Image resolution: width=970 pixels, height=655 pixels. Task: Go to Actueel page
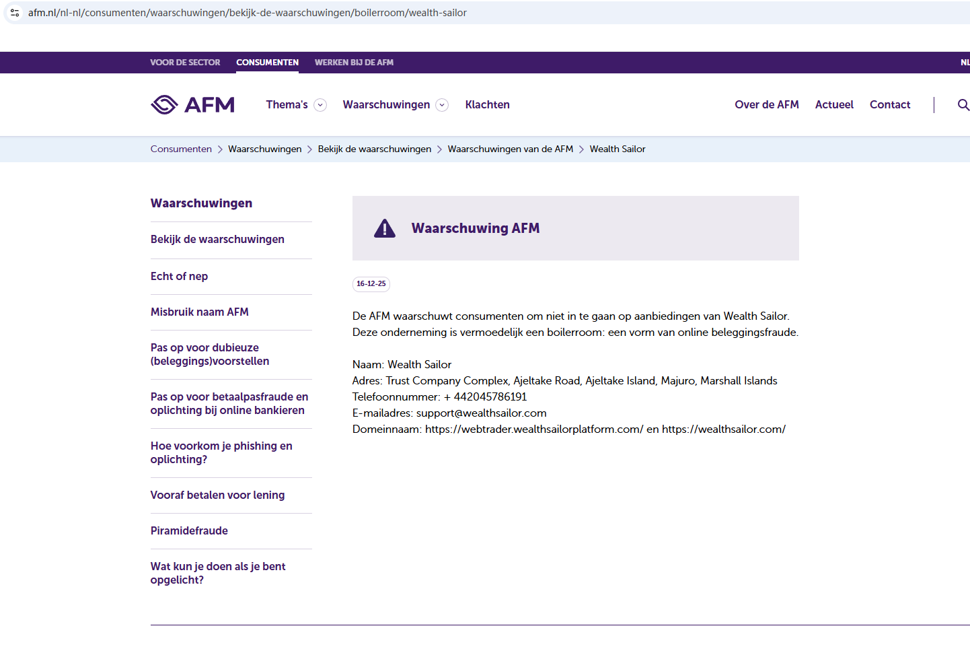pyautogui.click(x=834, y=104)
